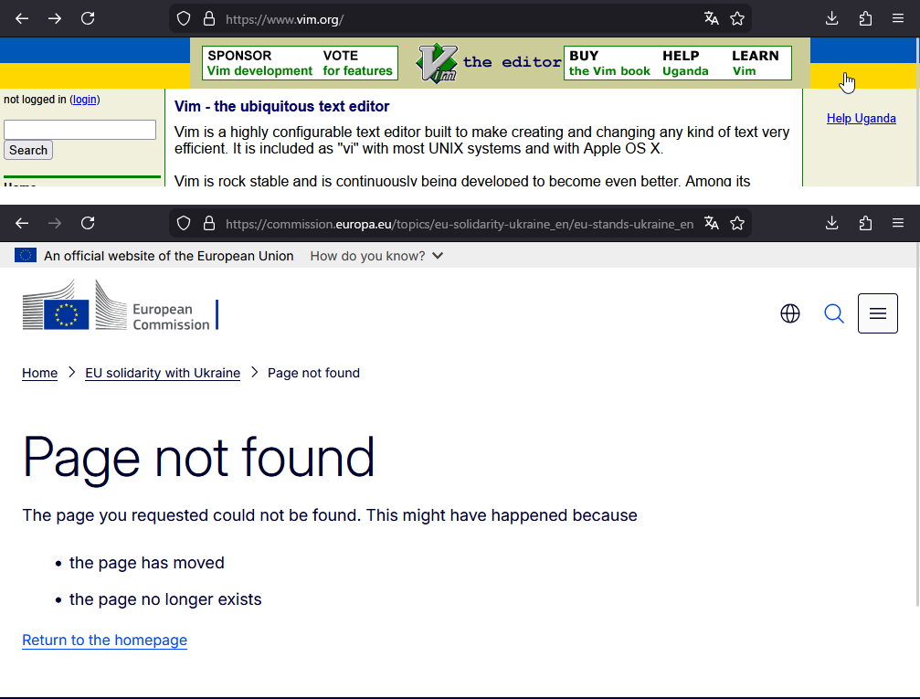The width and height of the screenshot is (920, 699).
Task: Open extensions in the europa.eu browser window
Action: (865, 223)
